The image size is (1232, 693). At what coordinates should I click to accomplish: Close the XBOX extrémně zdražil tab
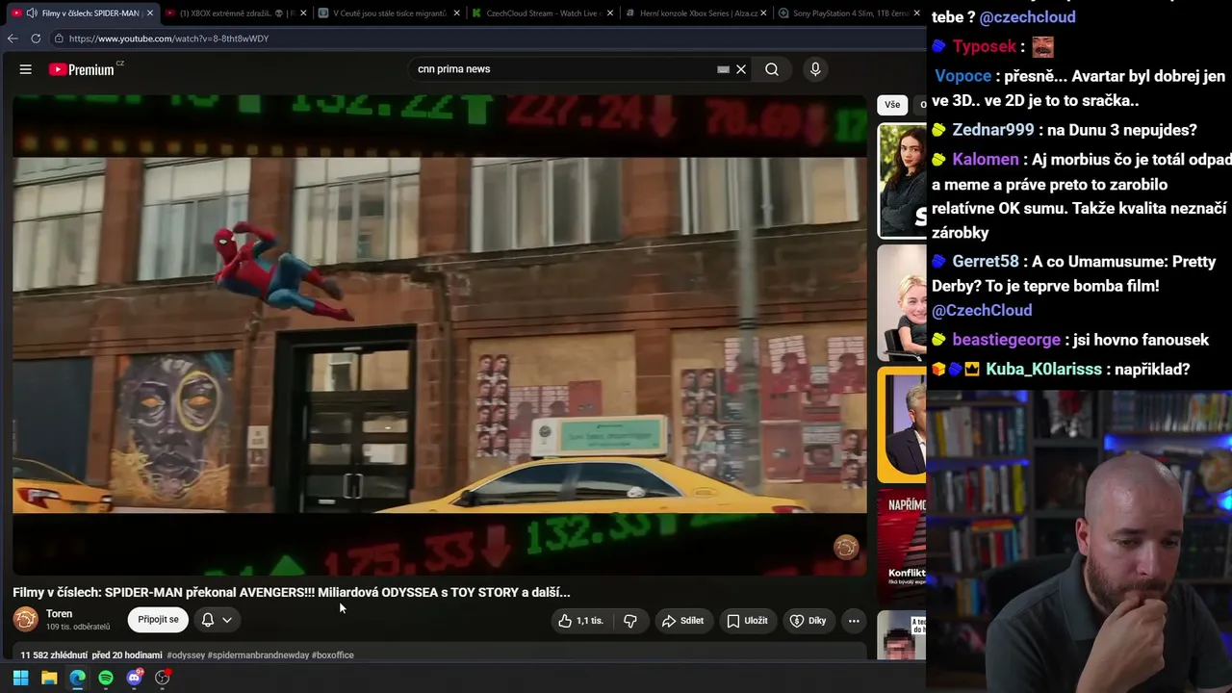coord(303,13)
